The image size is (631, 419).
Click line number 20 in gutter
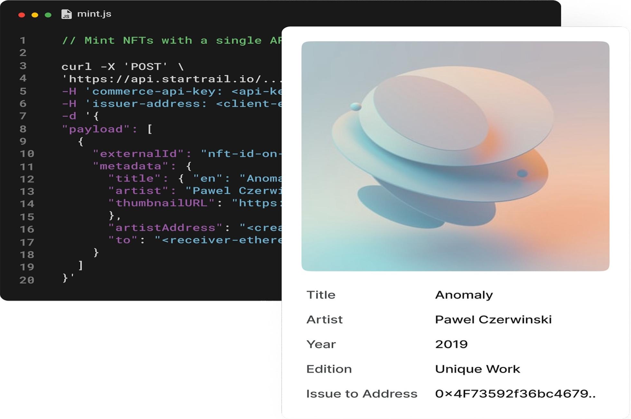27,280
